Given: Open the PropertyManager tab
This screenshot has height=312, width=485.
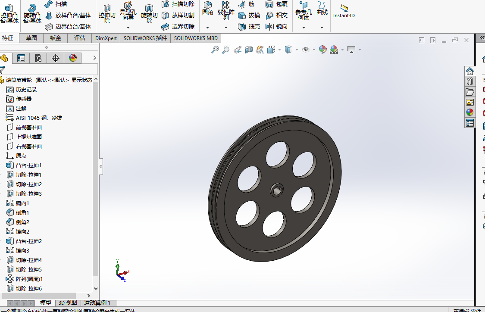Looking at the screenshot, I should (x=21, y=58).
